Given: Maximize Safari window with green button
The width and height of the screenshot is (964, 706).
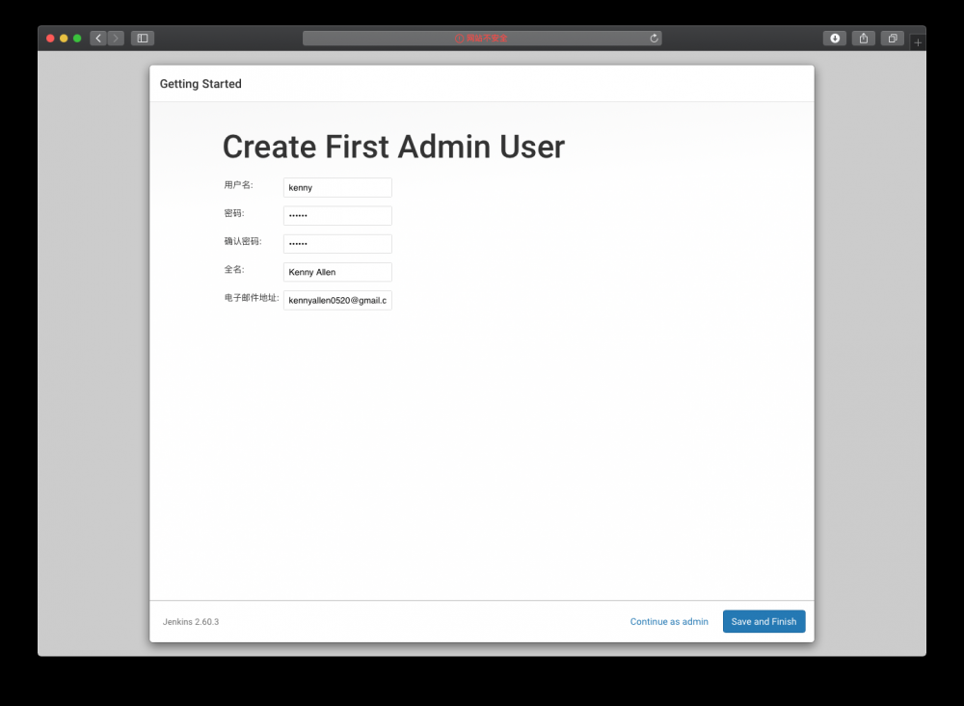Looking at the screenshot, I should click(x=77, y=39).
